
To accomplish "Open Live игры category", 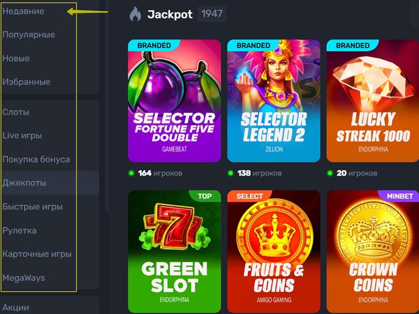I will (22, 135).
